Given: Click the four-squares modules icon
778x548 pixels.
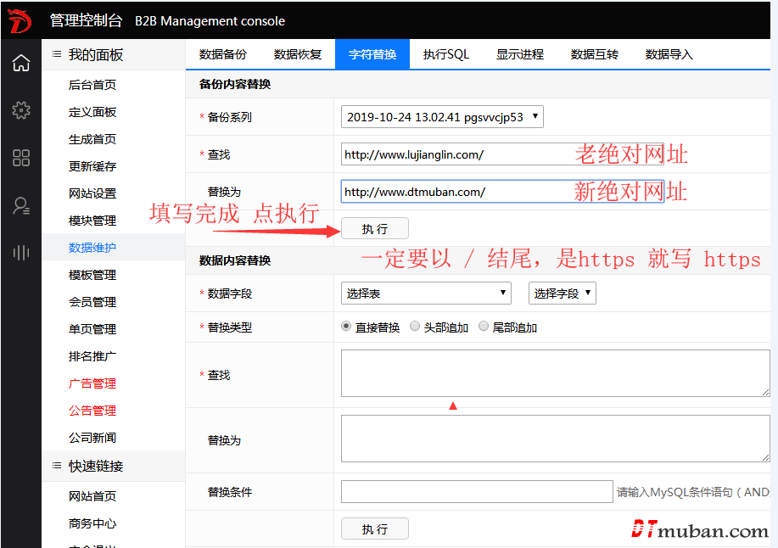Looking at the screenshot, I should tap(20, 158).
